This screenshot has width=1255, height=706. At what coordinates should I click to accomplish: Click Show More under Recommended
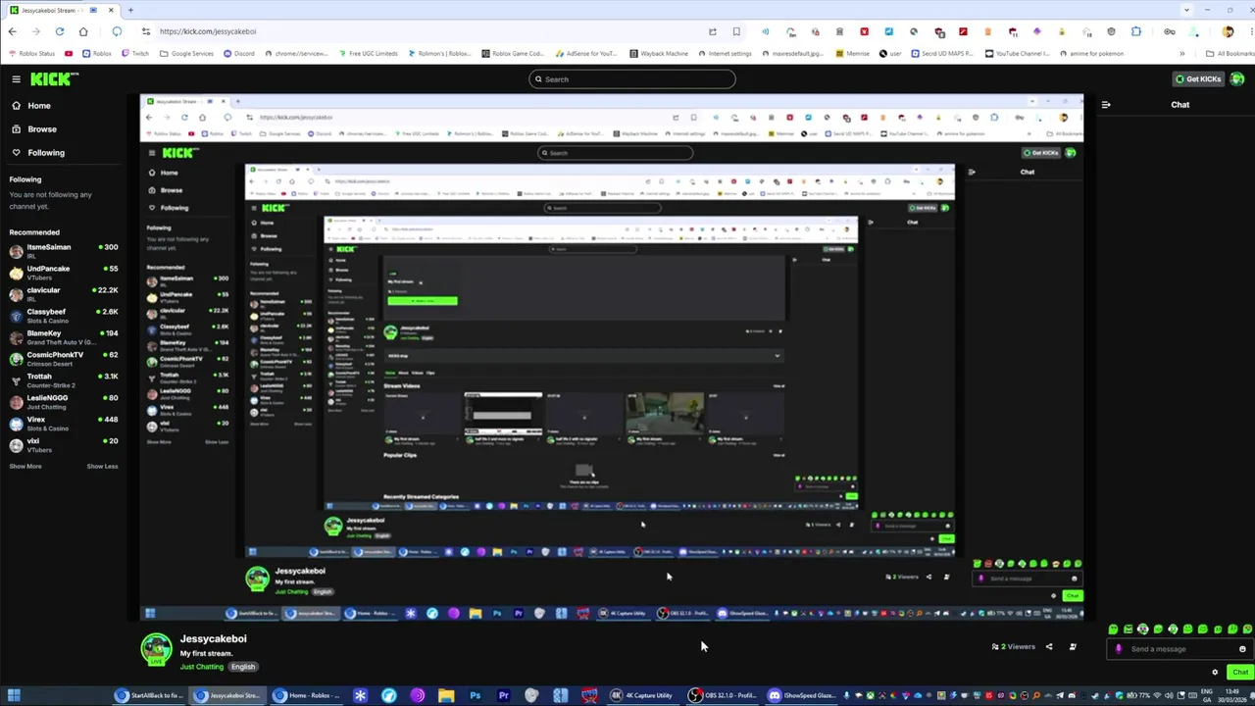click(x=25, y=467)
